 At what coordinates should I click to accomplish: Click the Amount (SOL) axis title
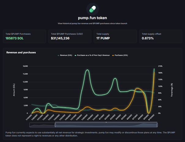14,90
